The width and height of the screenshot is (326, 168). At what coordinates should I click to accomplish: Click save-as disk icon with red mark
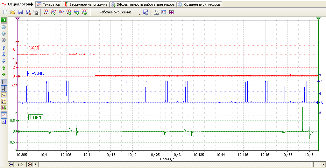pyautogui.click(x=28, y=12)
